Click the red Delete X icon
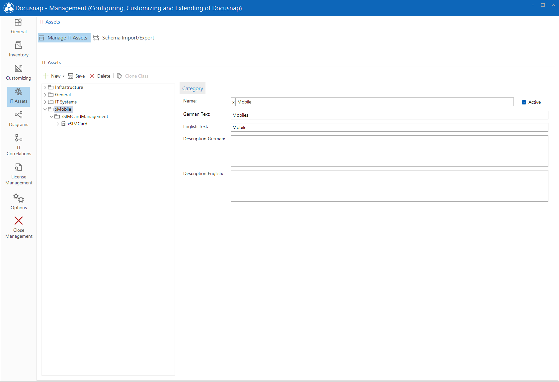The height and width of the screenshot is (382, 559). 92,76
